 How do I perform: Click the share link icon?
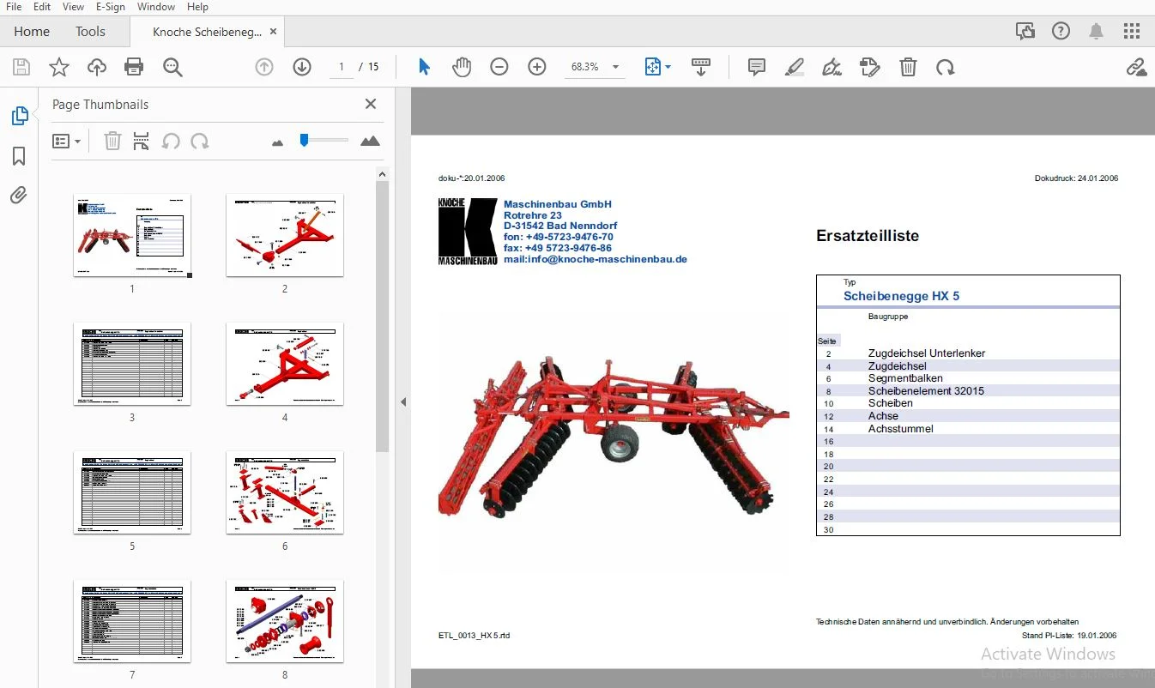pos(1136,67)
